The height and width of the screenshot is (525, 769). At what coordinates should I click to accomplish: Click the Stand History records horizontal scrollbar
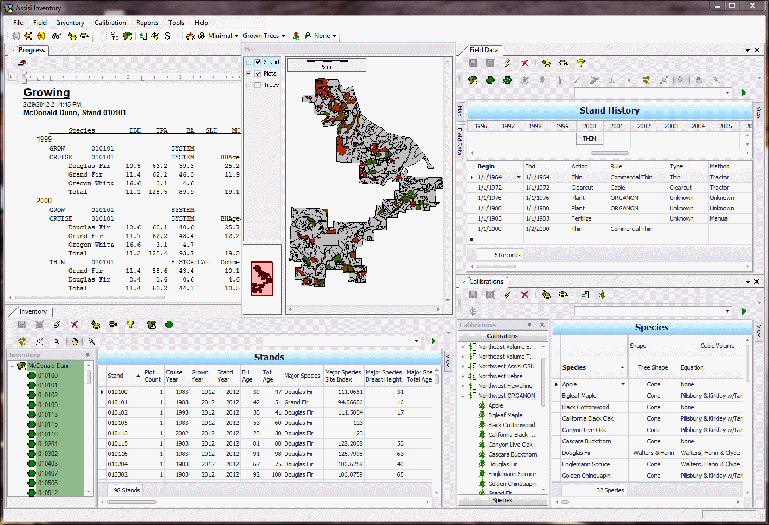point(496,267)
